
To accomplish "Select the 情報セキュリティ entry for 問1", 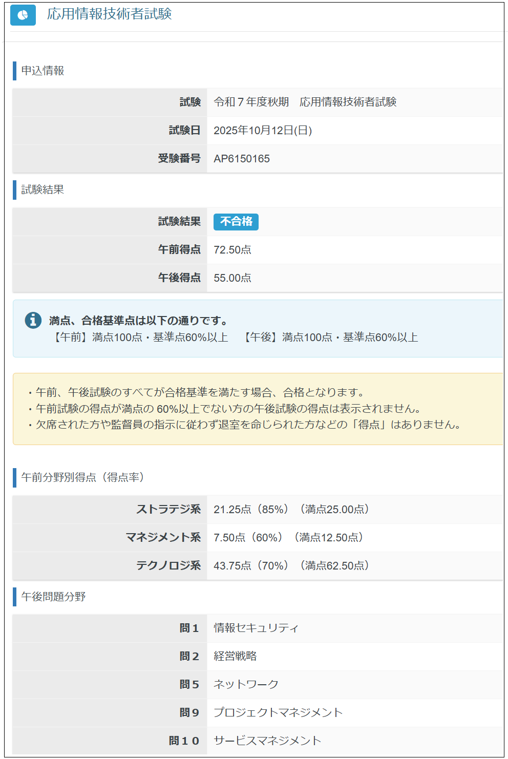I will click(256, 628).
